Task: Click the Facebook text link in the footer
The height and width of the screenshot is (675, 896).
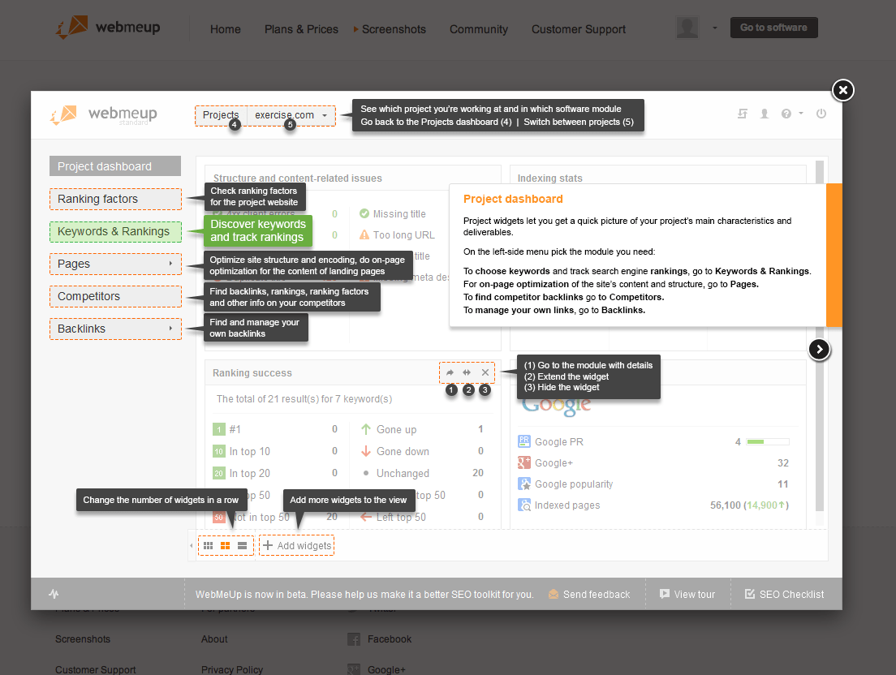Action: click(389, 639)
